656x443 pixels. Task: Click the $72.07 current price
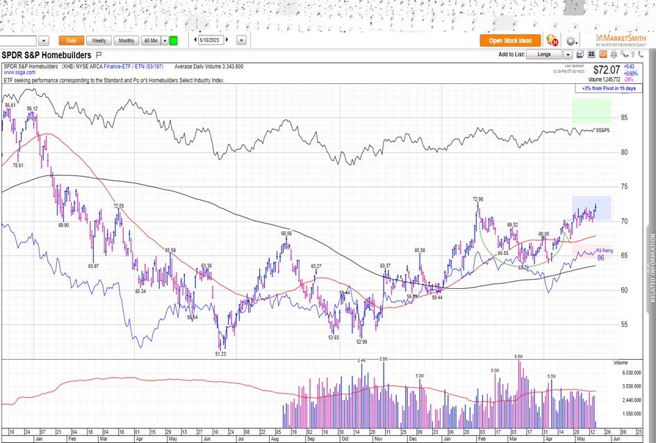click(x=607, y=69)
